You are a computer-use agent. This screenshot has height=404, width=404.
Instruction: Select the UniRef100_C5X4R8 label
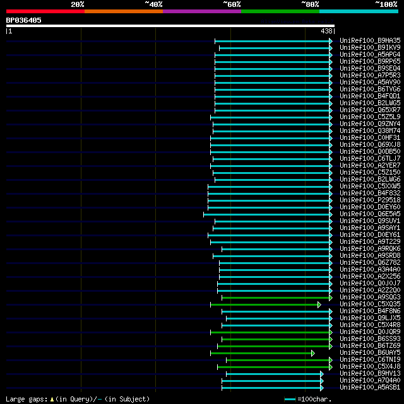370,325
